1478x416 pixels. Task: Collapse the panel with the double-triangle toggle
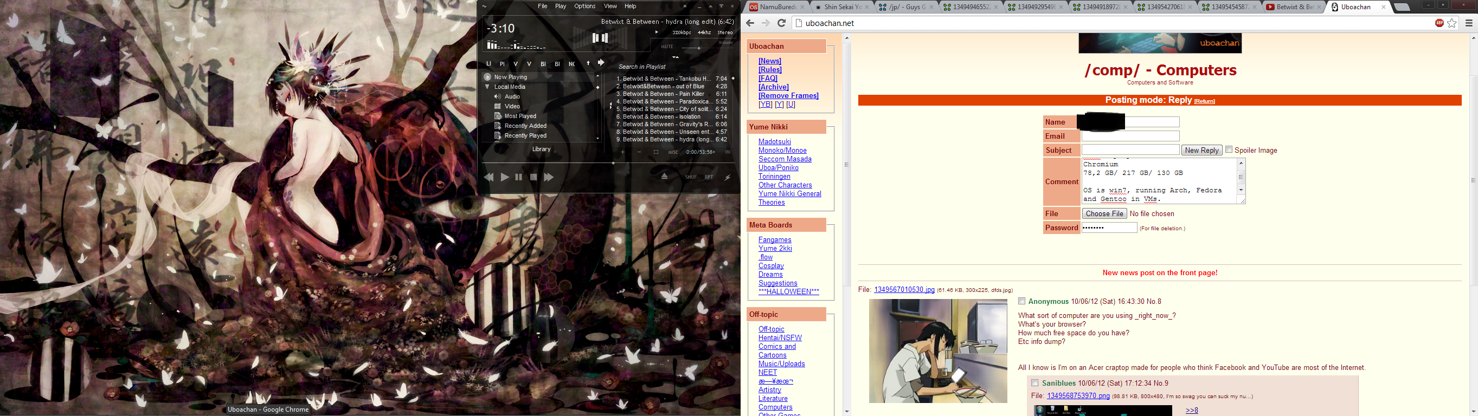[x=676, y=57]
